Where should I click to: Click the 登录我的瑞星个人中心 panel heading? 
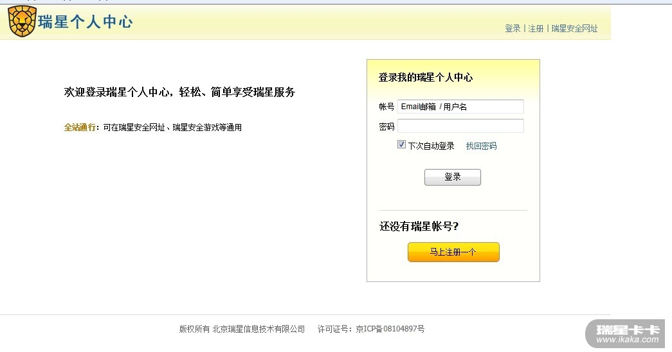pos(426,77)
